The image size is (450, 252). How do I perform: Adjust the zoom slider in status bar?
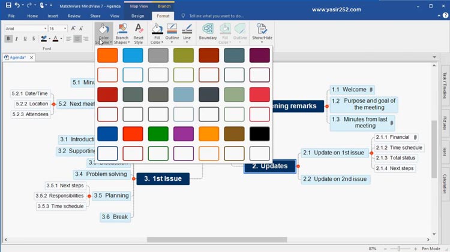(399, 248)
